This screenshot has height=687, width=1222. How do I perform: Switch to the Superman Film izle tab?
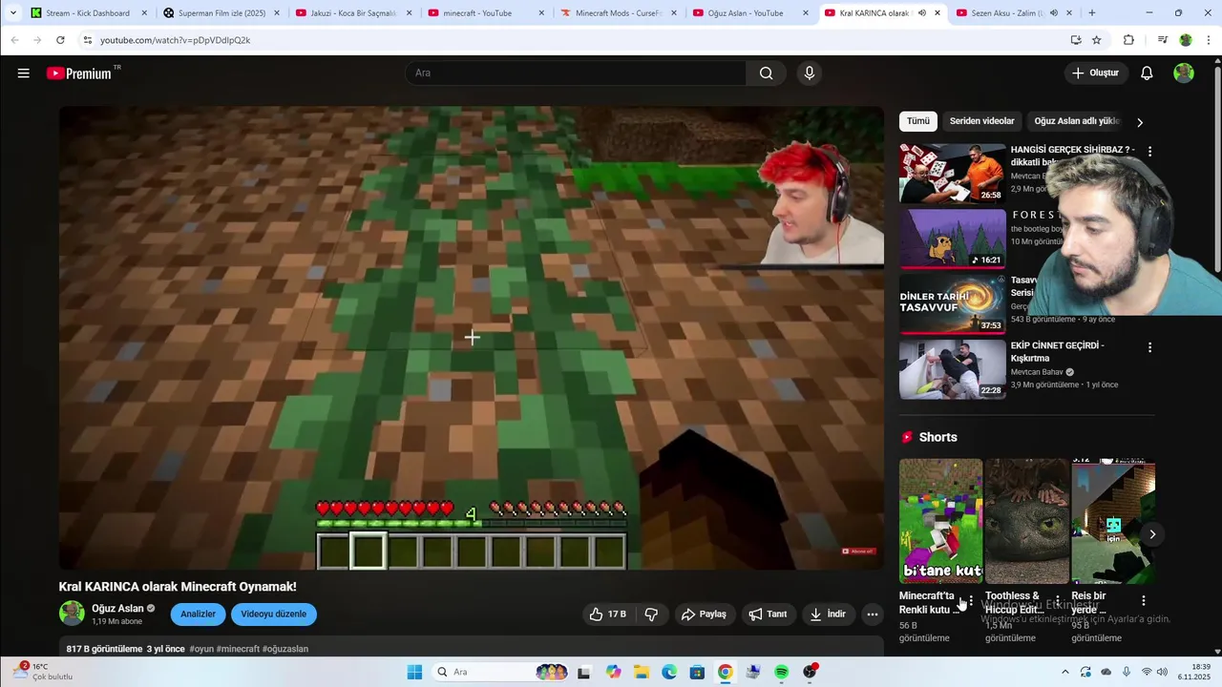coord(220,13)
